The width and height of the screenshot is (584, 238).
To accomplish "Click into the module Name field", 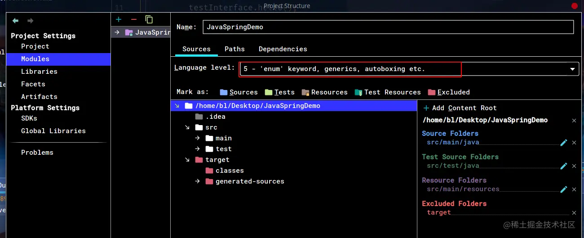I will (388, 27).
